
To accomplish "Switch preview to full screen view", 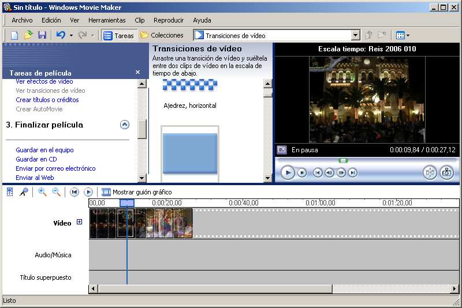I will pyautogui.click(x=281, y=150).
